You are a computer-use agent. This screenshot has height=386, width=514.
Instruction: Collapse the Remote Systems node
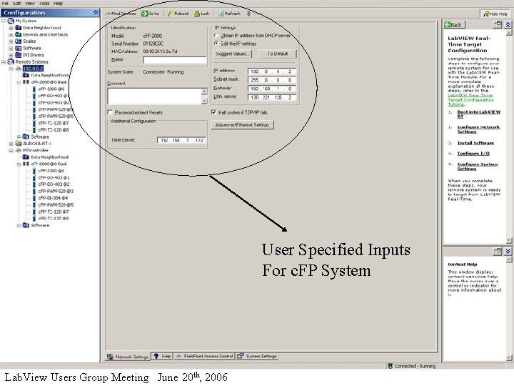(x=4, y=61)
